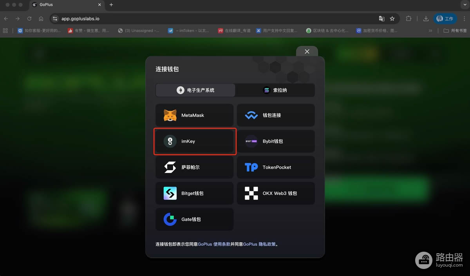The width and height of the screenshot is (470, 276).
Task: Show more hidden bookmarks chevron
Action: [x=430, y=31]
